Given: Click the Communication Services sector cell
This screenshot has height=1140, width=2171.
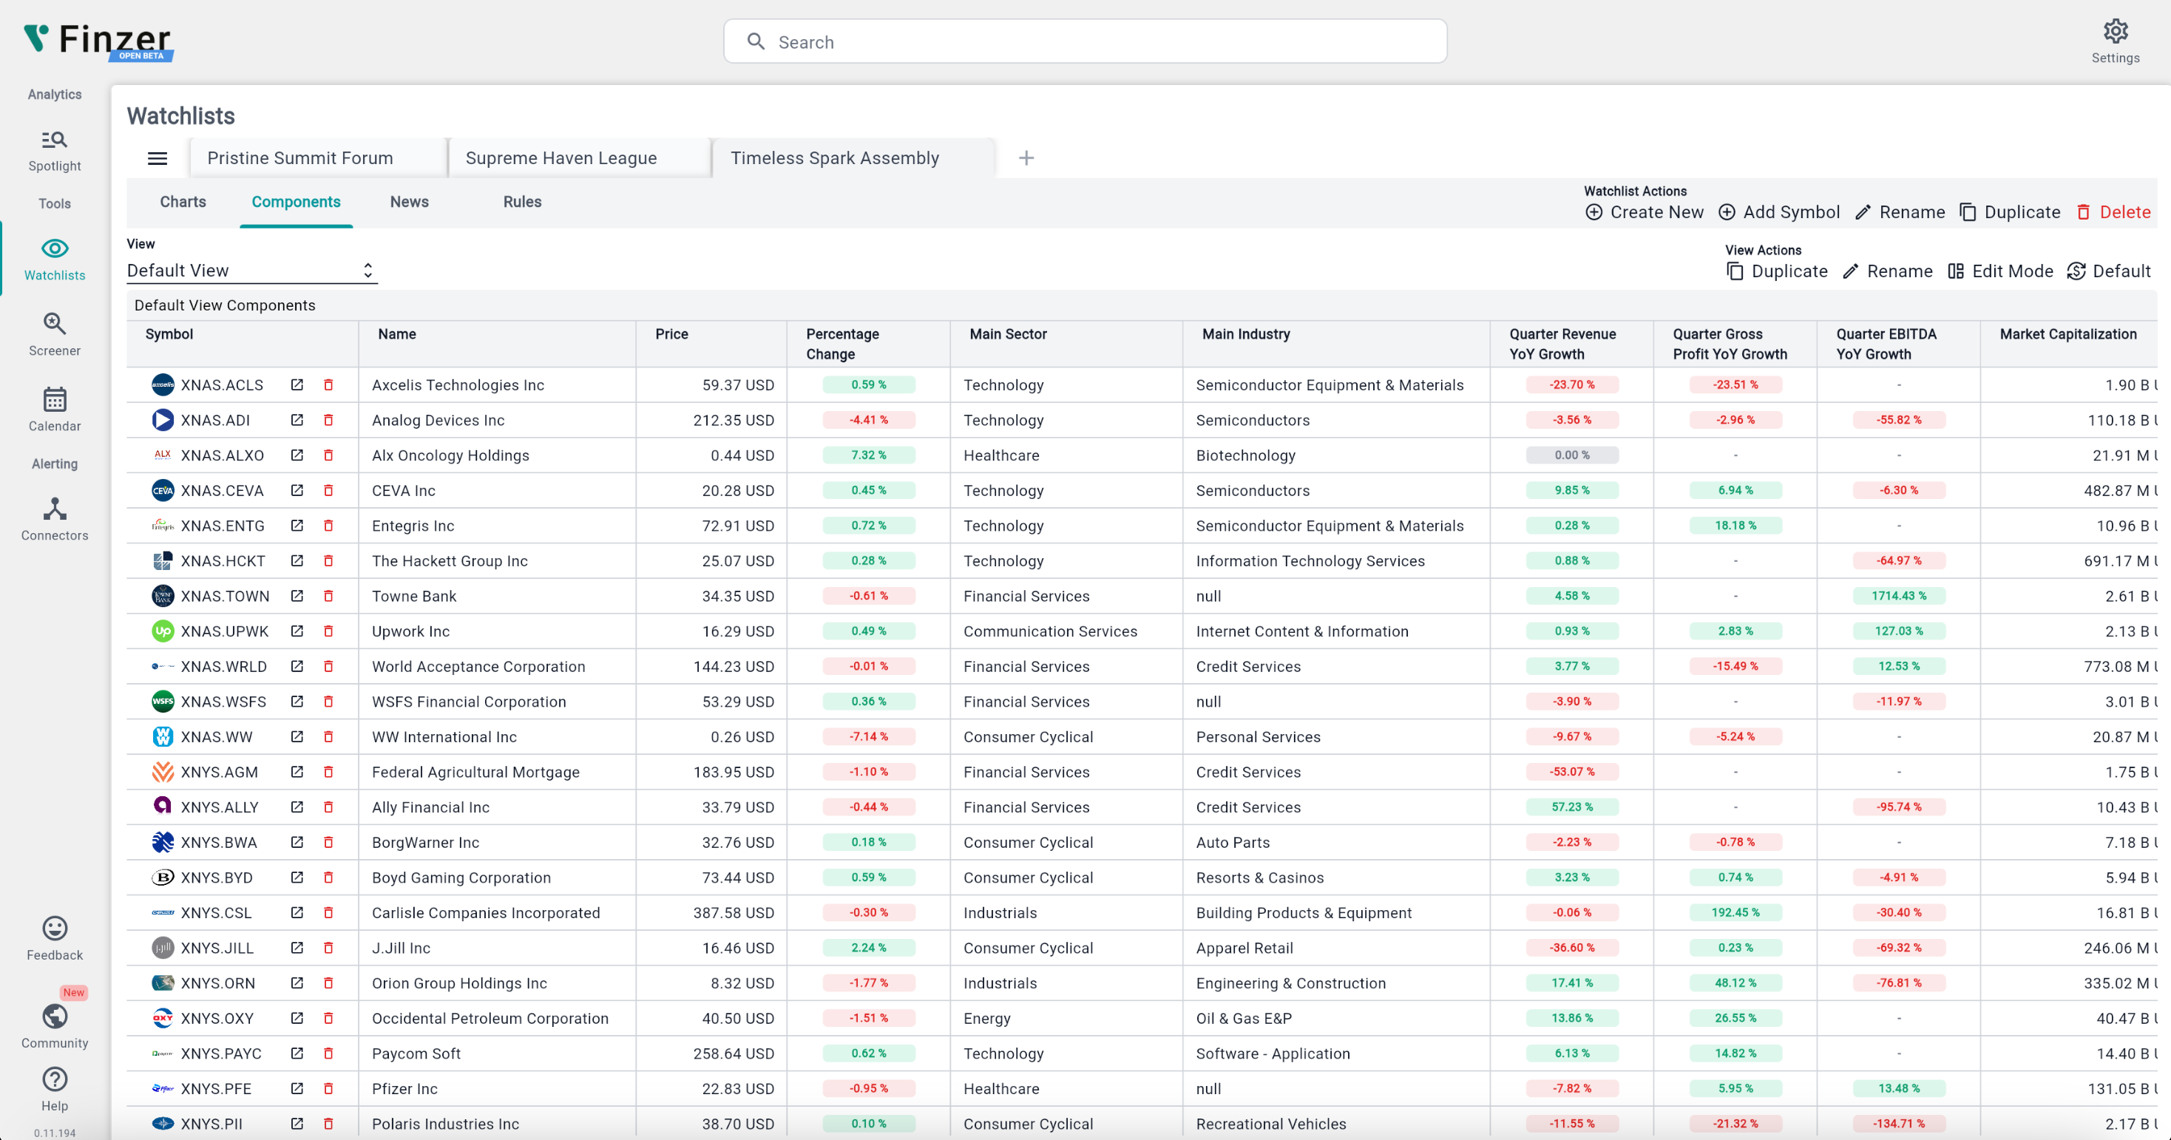Looking at the screenshot, I should [x=1050, y=631].
